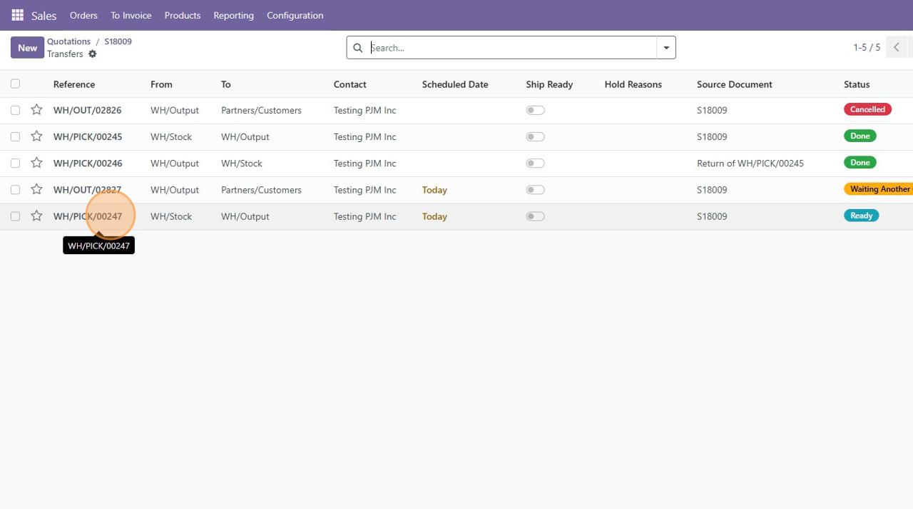Go to previous page arrow
This screenshot has height=509, width=913.
(896, 48)
